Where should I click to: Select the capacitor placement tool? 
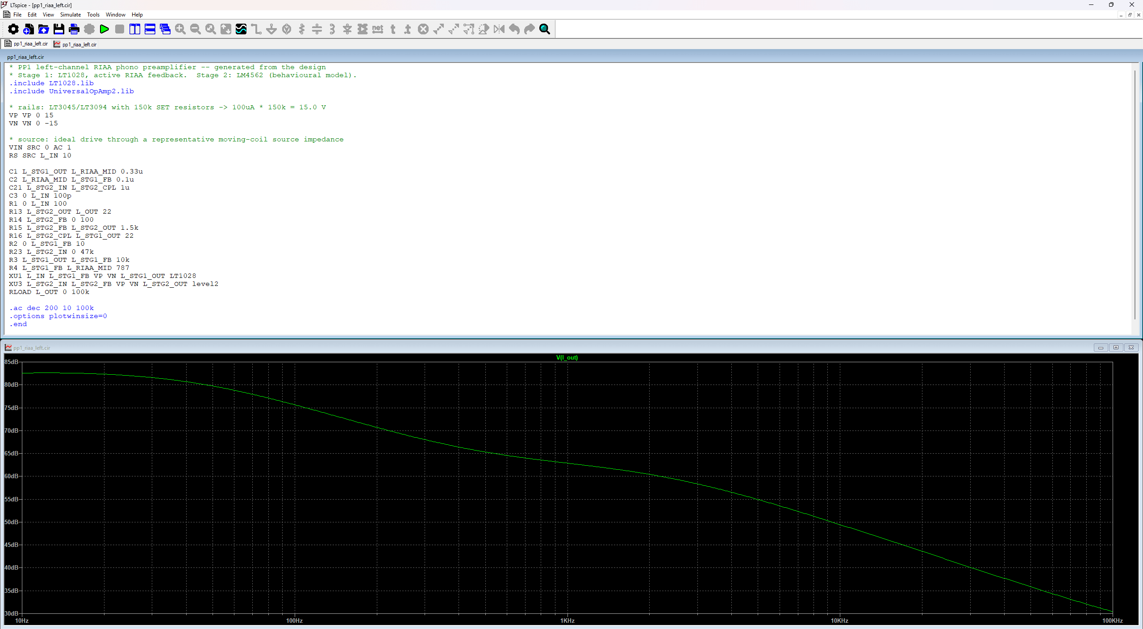[x=317, y=29]
